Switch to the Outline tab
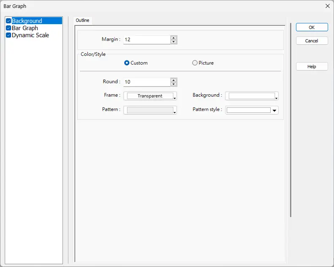Screen dimensions: 334x267 tap(82, 20)
